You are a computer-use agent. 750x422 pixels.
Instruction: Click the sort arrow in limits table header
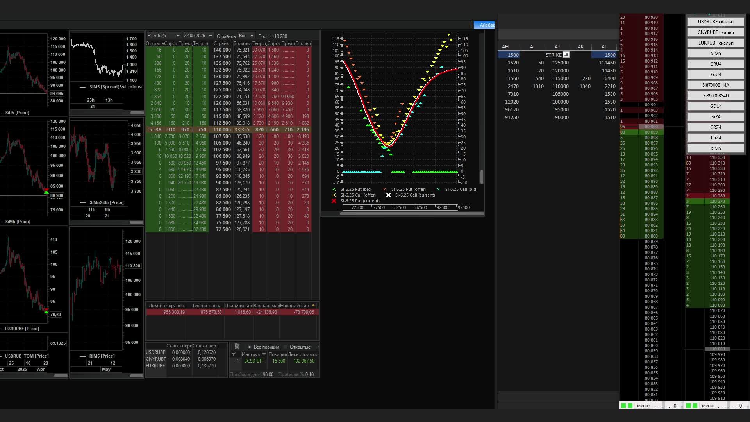(x=313, y=305)
